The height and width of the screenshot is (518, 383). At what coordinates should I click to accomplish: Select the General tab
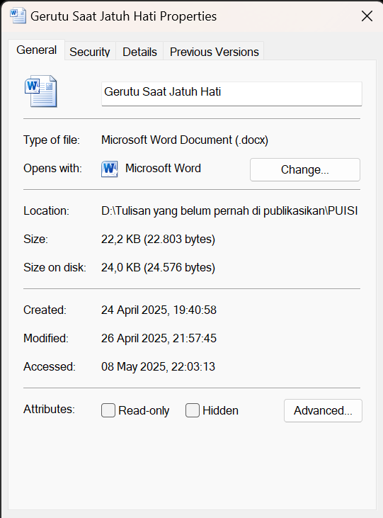pyautogui.click(x=37, y=50)
